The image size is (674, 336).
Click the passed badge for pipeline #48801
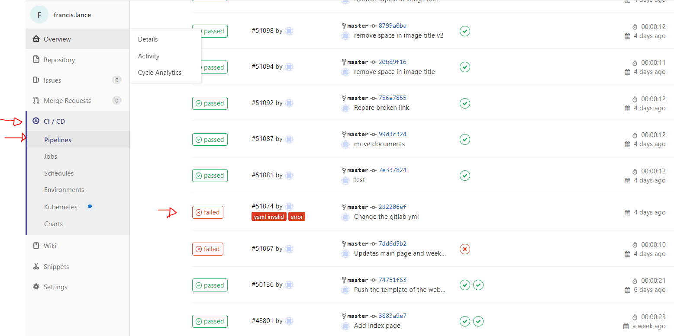210,321
